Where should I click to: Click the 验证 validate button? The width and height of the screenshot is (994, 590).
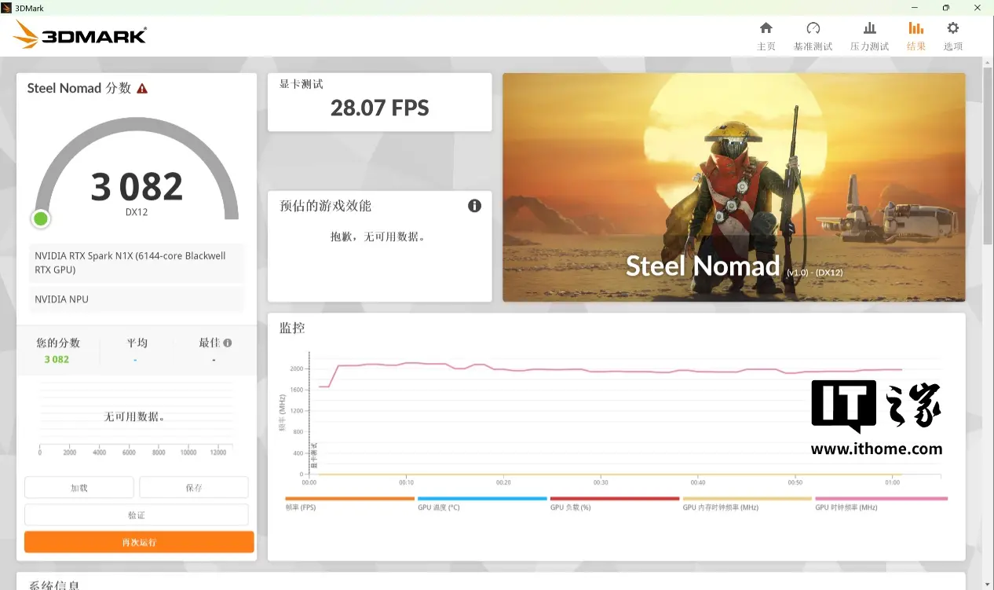pyautogui.click(x=137, y=515)
